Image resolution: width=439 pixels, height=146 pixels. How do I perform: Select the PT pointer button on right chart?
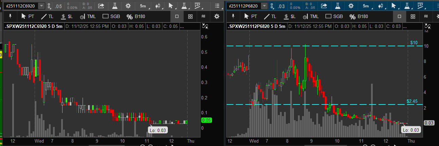pos(251,16)
